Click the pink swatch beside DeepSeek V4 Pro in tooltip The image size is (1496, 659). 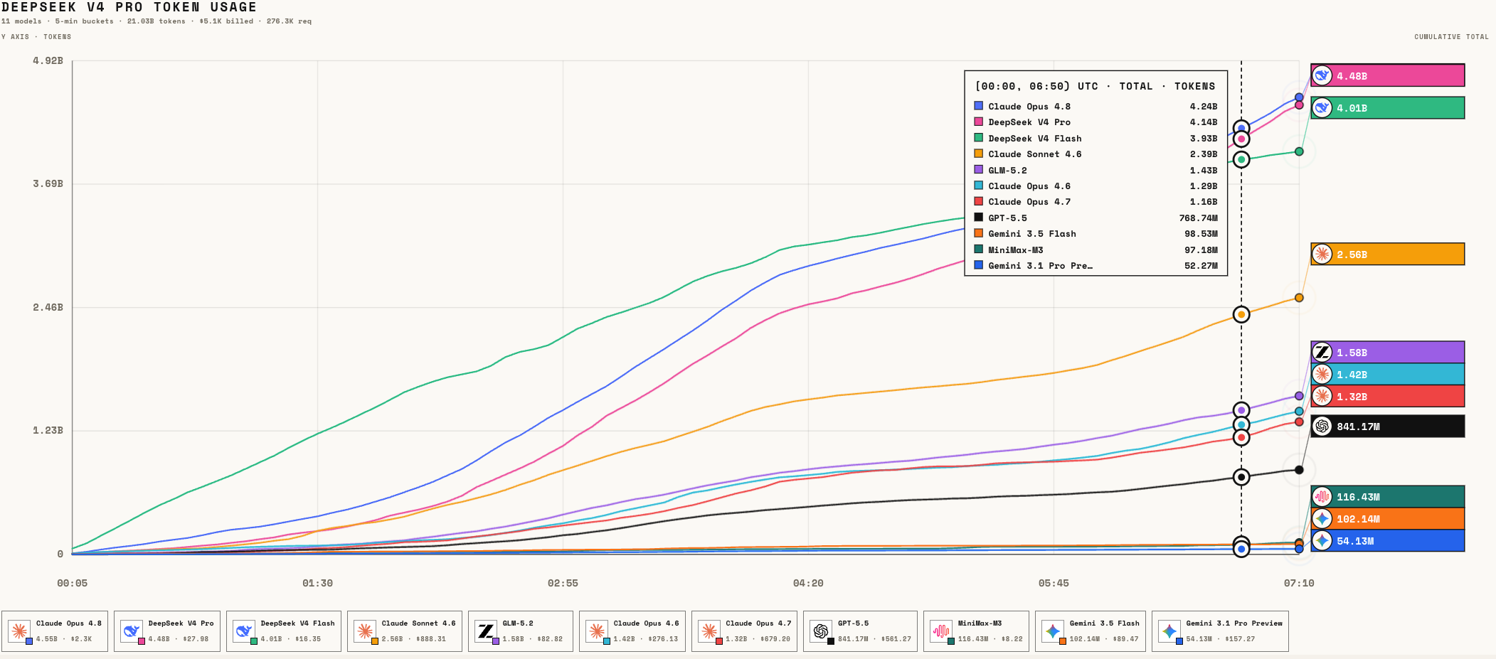tap(979, 122)
